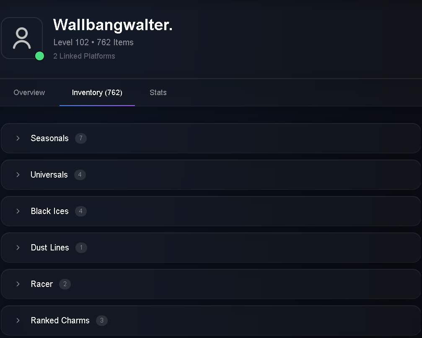Expand the Racer section chevron
The height and width of the screenshot is (338, 422).
pos(18,284)
